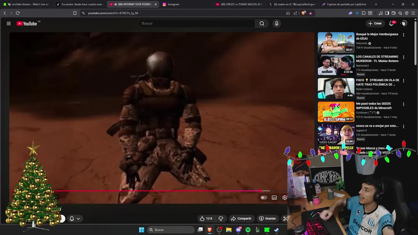
Task: Toggle the player autoplay switch
Action: (264, 197)
